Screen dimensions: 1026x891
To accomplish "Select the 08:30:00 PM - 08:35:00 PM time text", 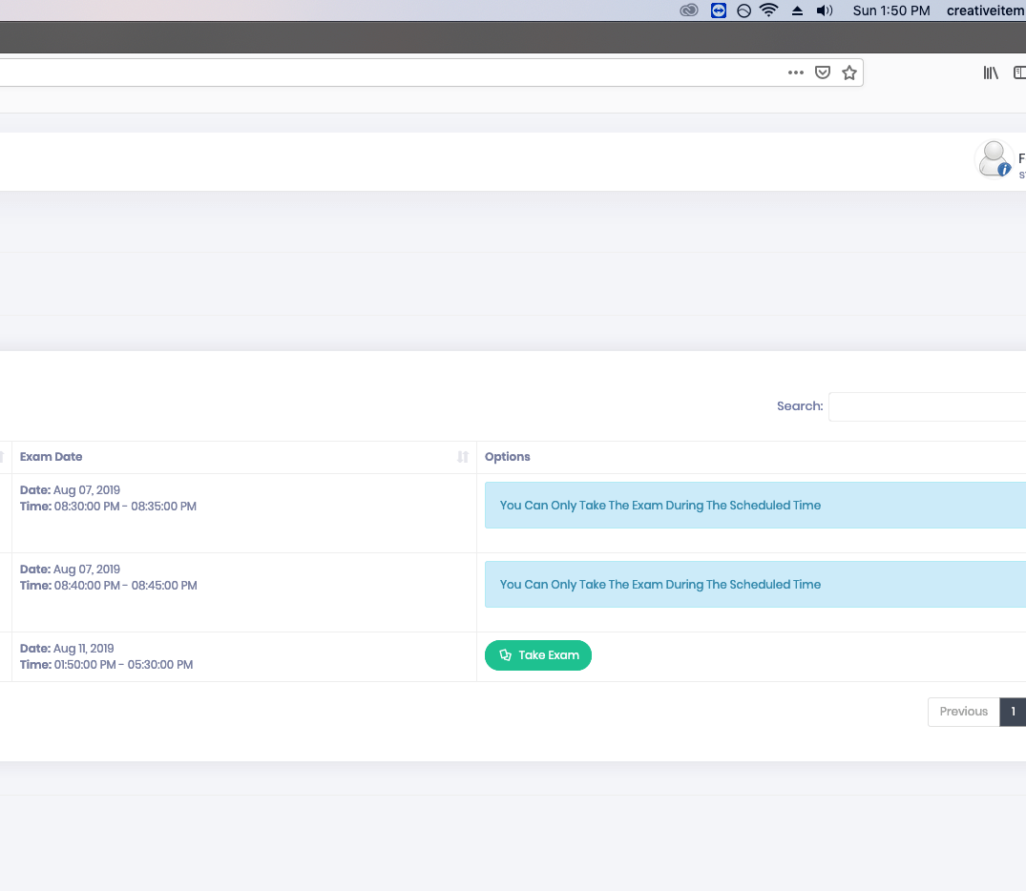I will coord(125,507).
